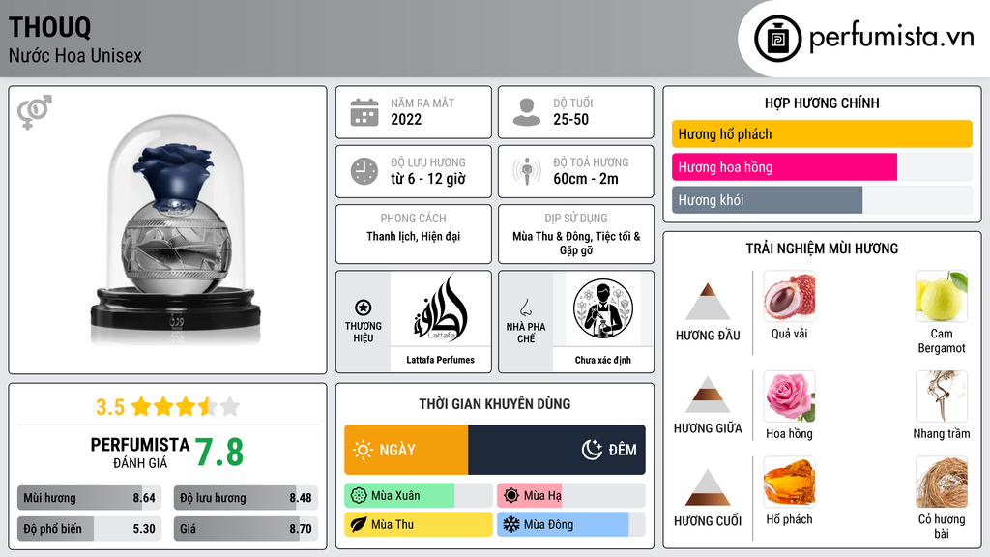Click the Độ phổ biến 5.30 score bar
This screenshot has width=990, height=557.
coord(89,529)
